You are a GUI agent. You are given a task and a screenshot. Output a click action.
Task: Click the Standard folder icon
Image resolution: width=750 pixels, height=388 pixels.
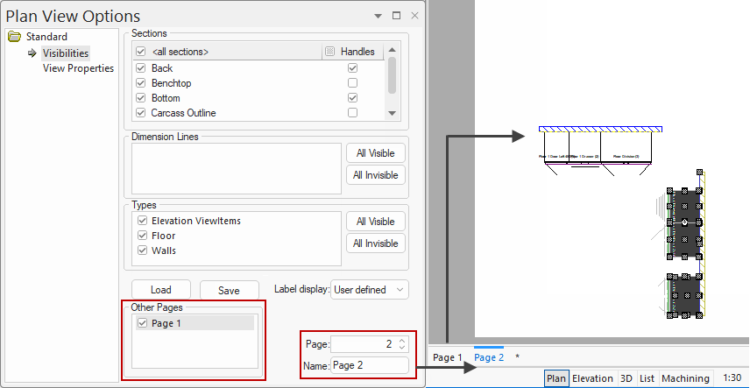(x=14, y=37)
